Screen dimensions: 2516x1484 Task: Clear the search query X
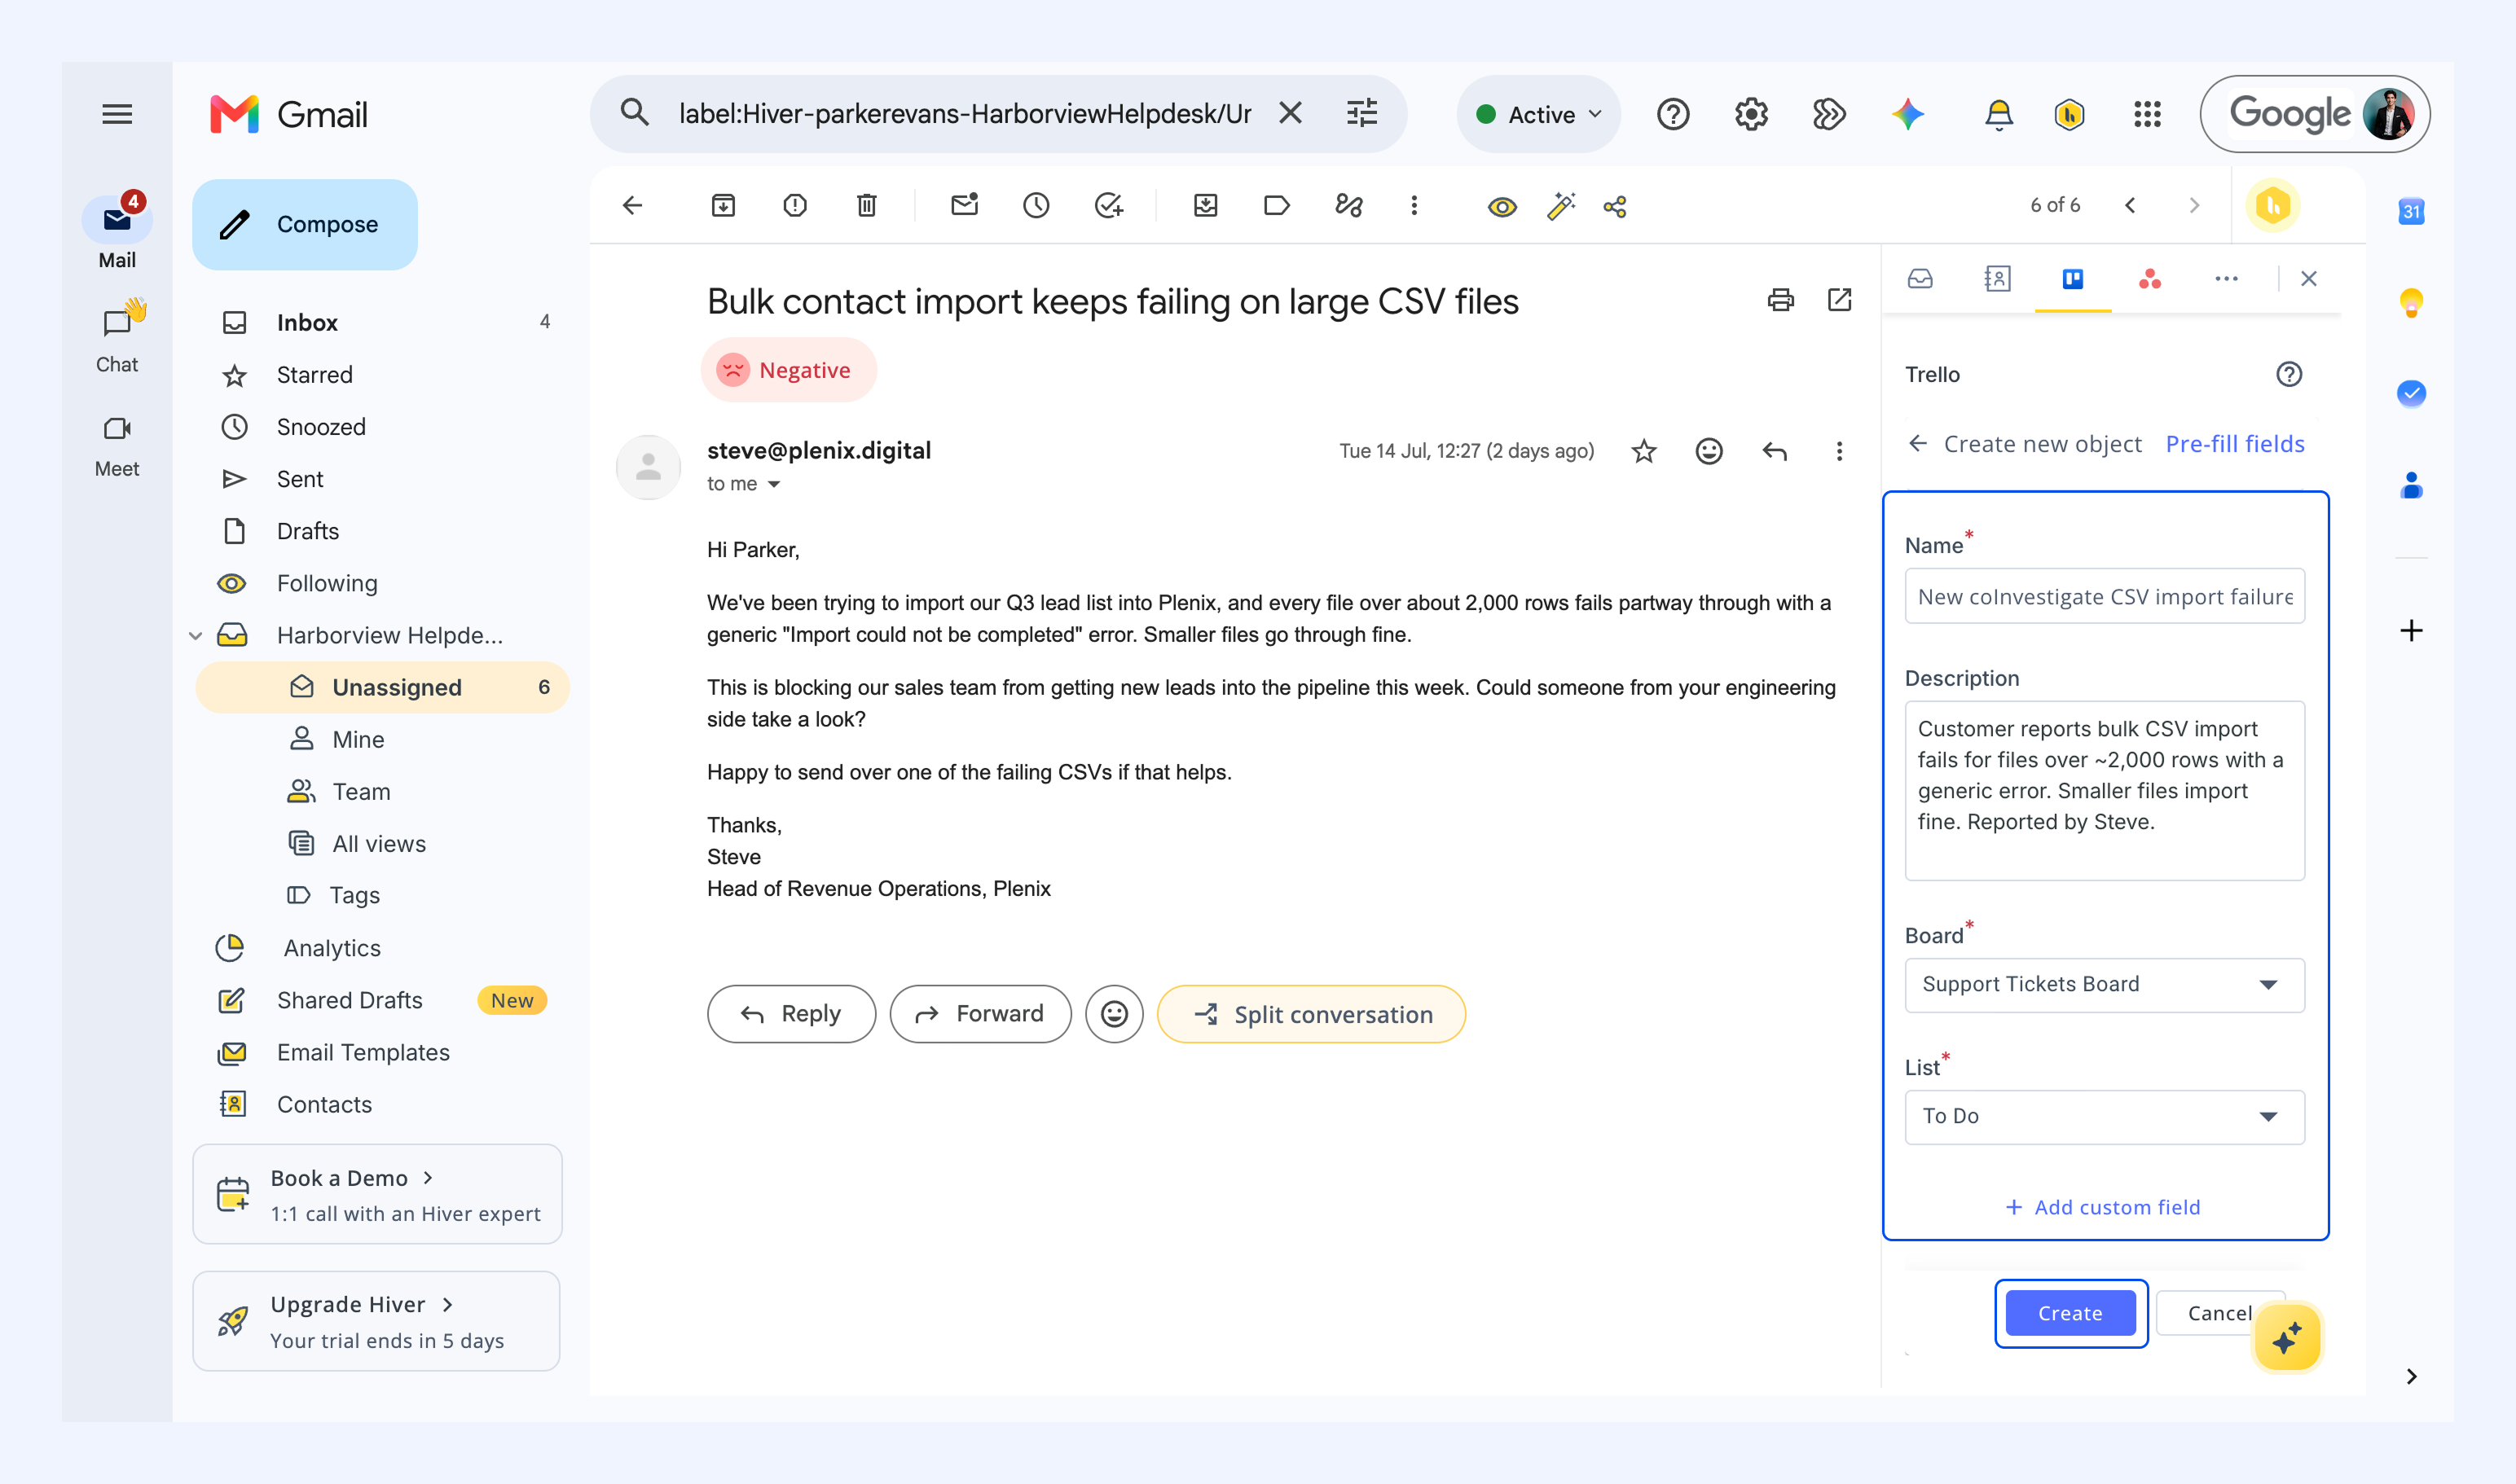[1291, 113]
